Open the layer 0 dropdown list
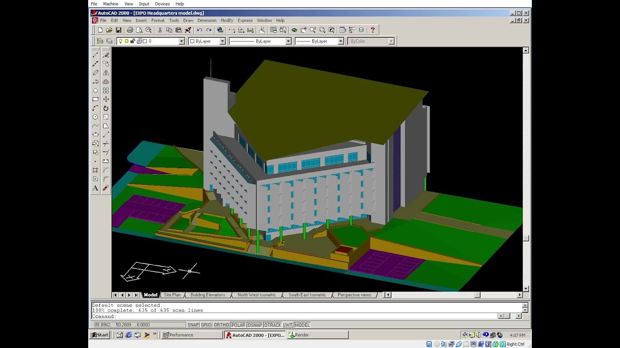620x348 pixels. 182,42
